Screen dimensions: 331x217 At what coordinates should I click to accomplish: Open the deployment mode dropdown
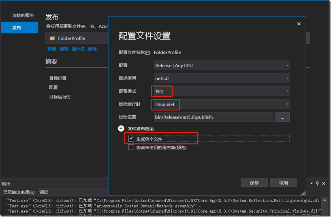222,91
